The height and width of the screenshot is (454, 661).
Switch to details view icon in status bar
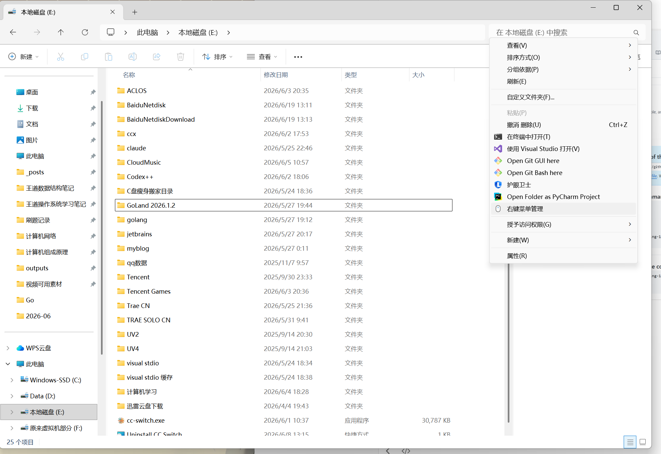point(630,442)
